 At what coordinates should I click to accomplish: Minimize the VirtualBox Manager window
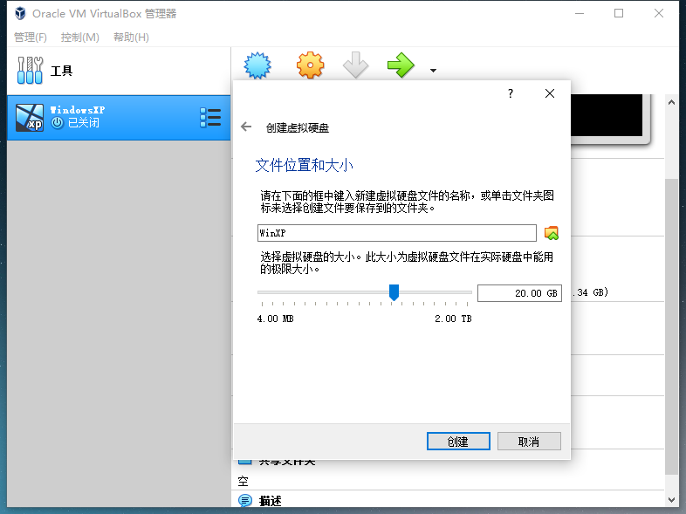pyautogui.click(x=580, y=14)
